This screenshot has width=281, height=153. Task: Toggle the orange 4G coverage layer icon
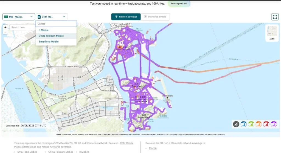(x=258, y=124)
